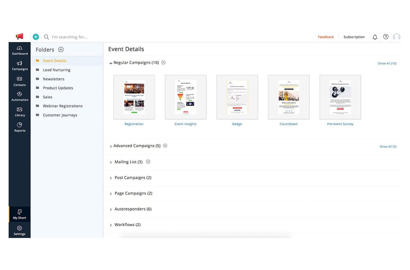Open My Short in the sidebar
Image resolution: width=410 pixels, height=270 pixels.
coord(20,214)
